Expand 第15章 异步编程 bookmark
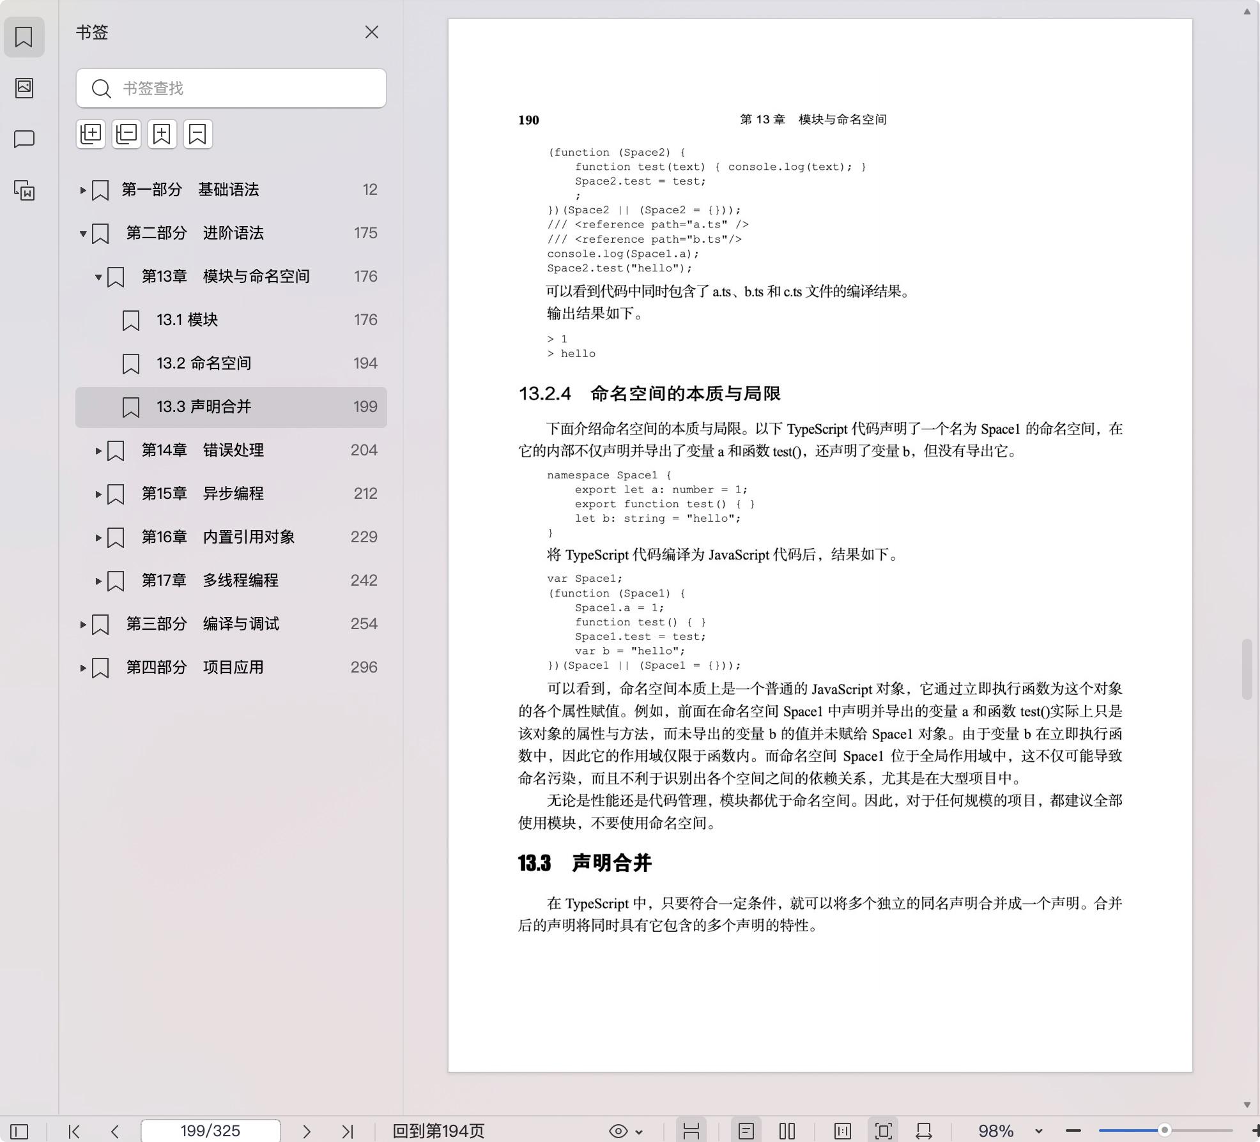 click(x=98, y=494)
